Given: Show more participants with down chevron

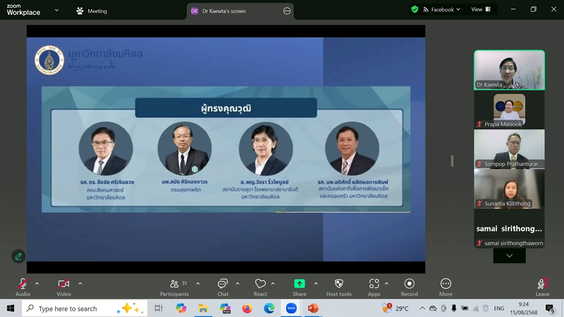Looking at the screenshot, I should (509, 256).
